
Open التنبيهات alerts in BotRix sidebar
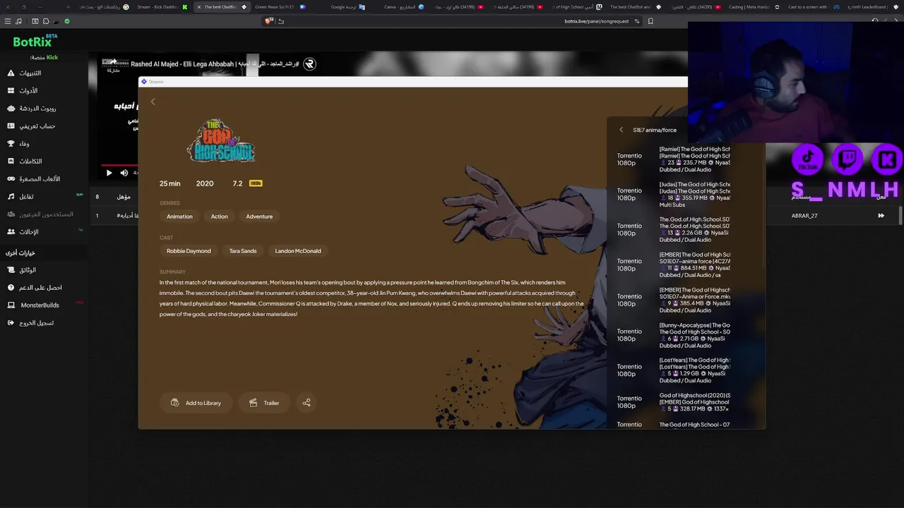(x=24, y=73)
